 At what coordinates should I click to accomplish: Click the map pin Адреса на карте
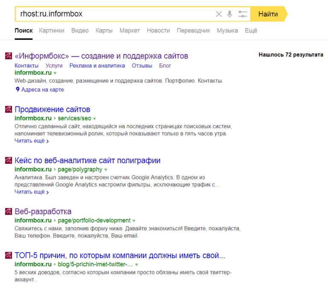(18, 90)
